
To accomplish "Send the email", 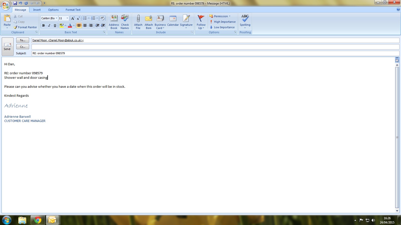I will pyautogui.click(x=8, y=46).
